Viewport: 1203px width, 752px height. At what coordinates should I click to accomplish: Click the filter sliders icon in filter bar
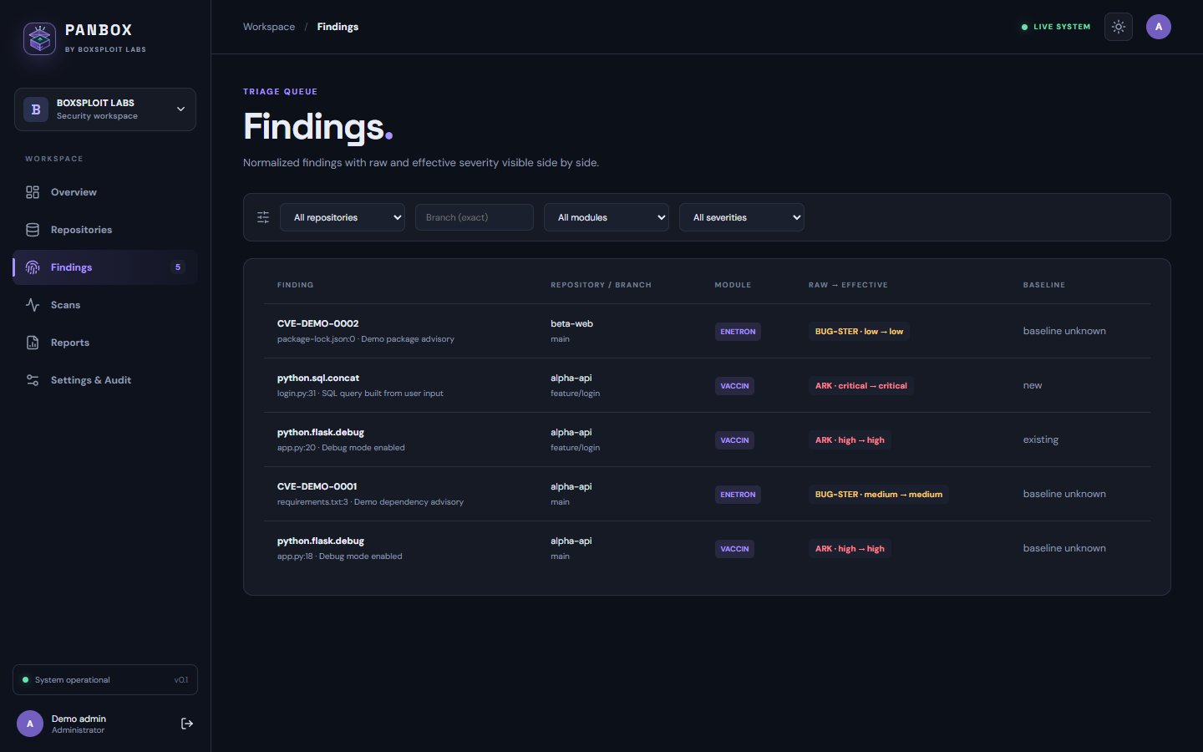point(263,217)
